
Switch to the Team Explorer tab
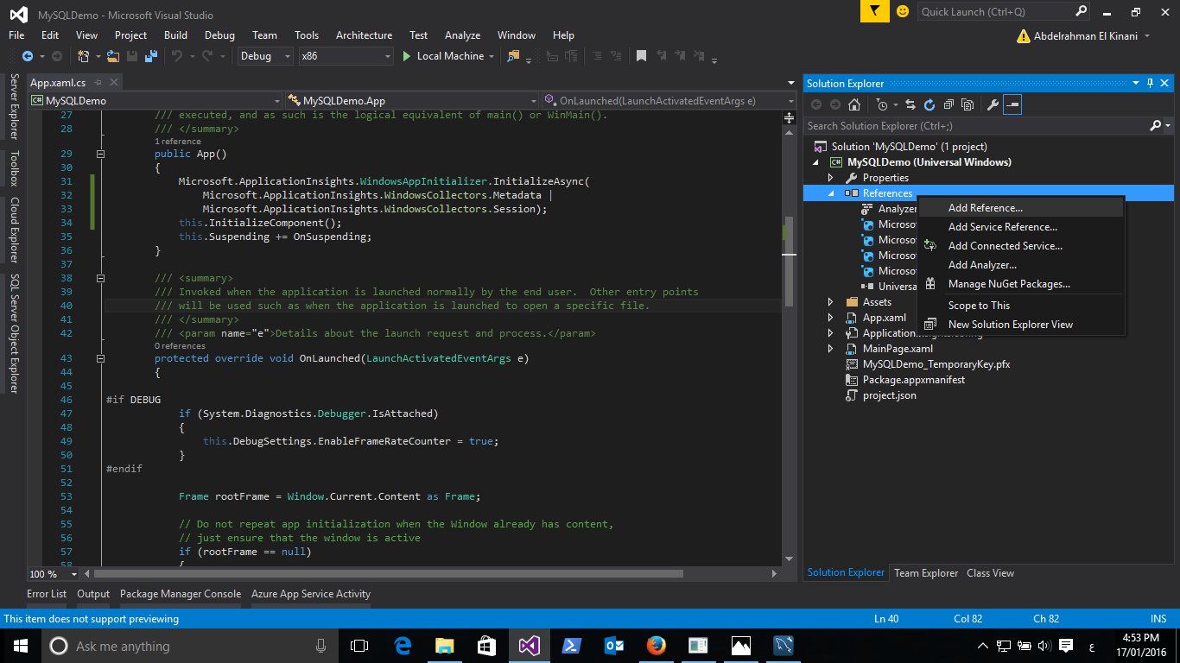coord(925,573)
